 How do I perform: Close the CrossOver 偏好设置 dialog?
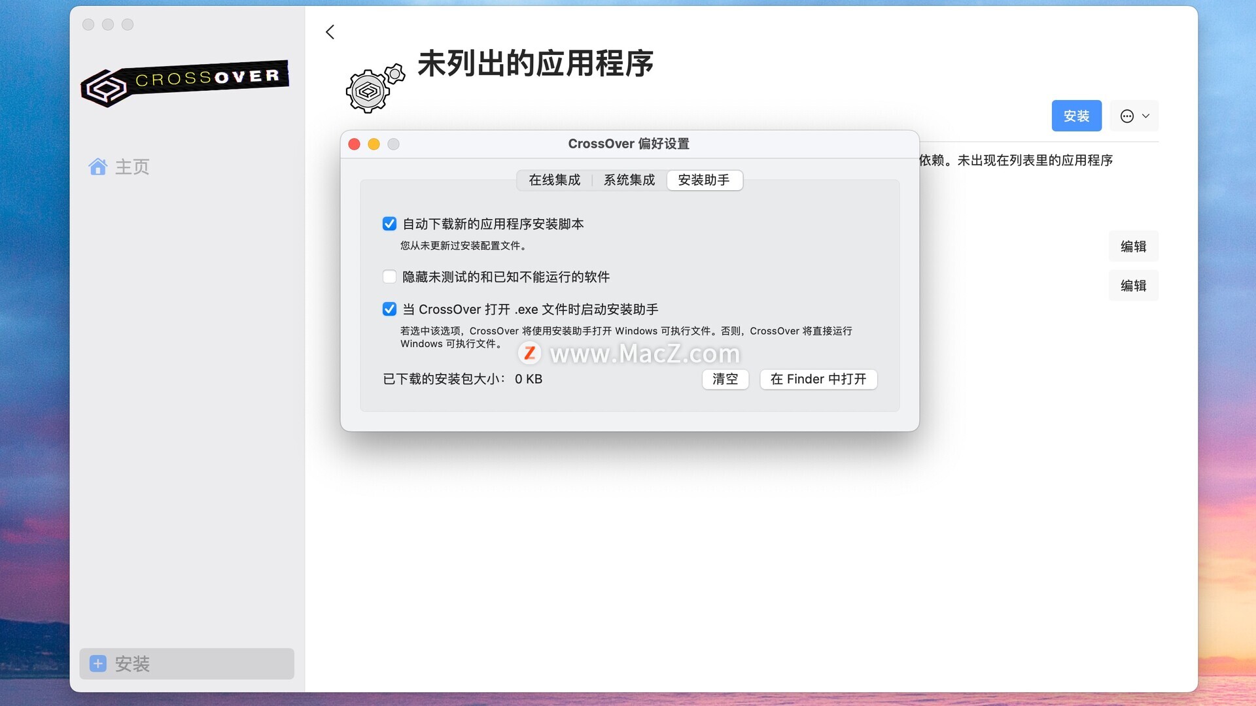[354, 144]
